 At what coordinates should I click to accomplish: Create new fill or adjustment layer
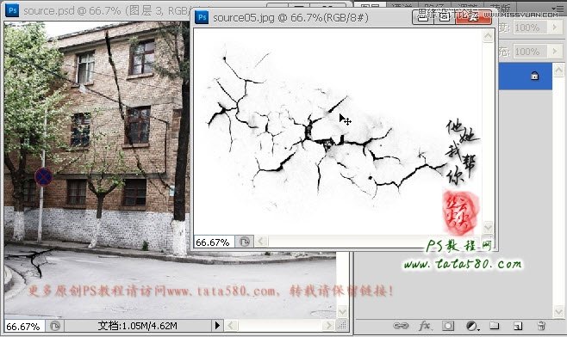tap(471, 326)
